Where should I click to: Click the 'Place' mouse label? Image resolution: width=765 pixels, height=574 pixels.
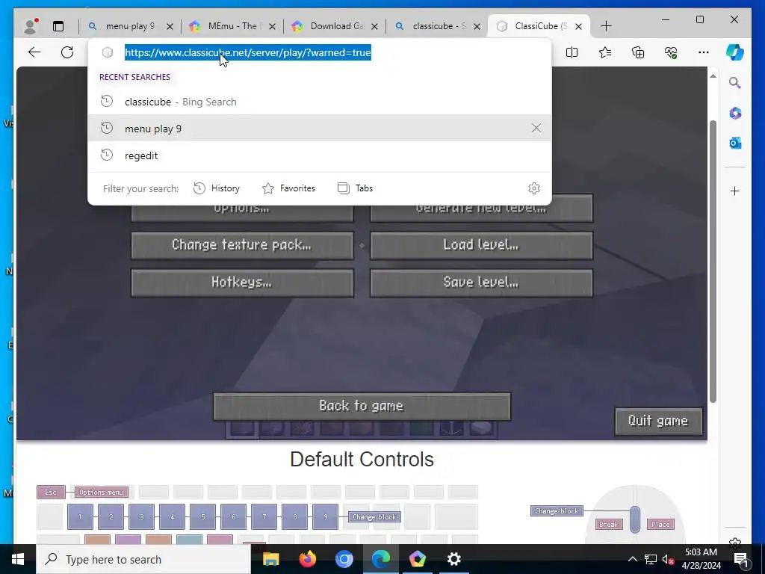660,524
